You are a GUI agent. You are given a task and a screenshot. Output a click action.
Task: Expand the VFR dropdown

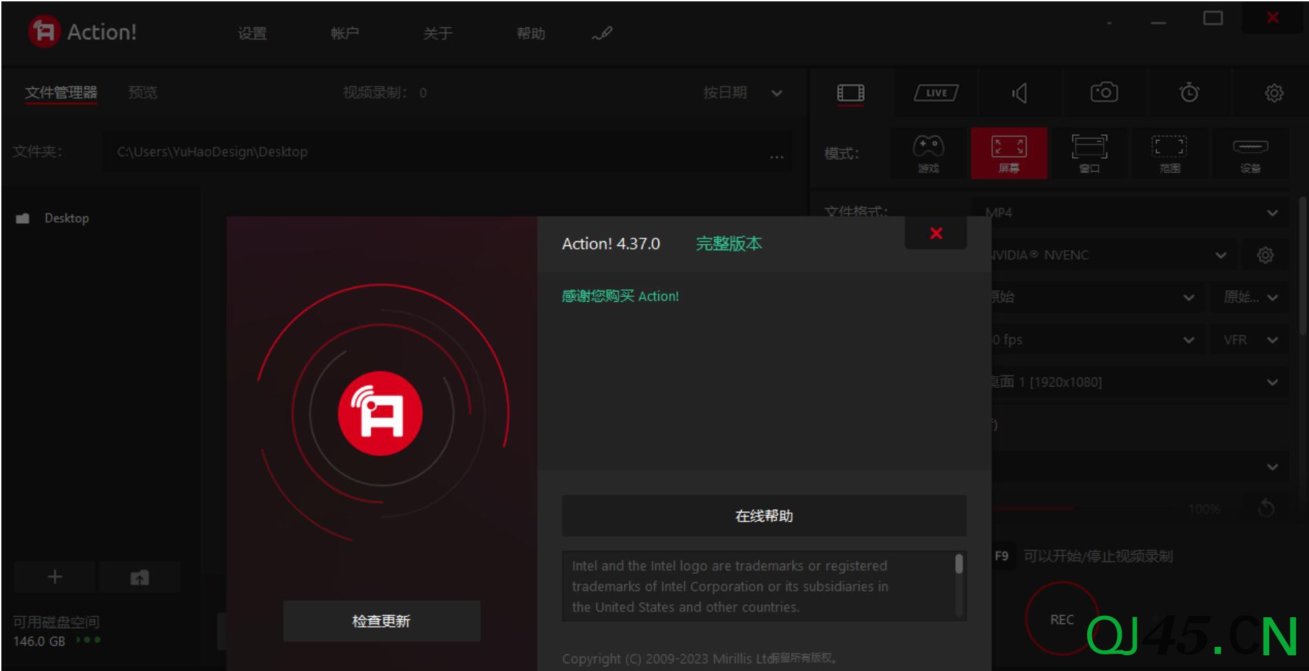click(x=1250, y=340)
